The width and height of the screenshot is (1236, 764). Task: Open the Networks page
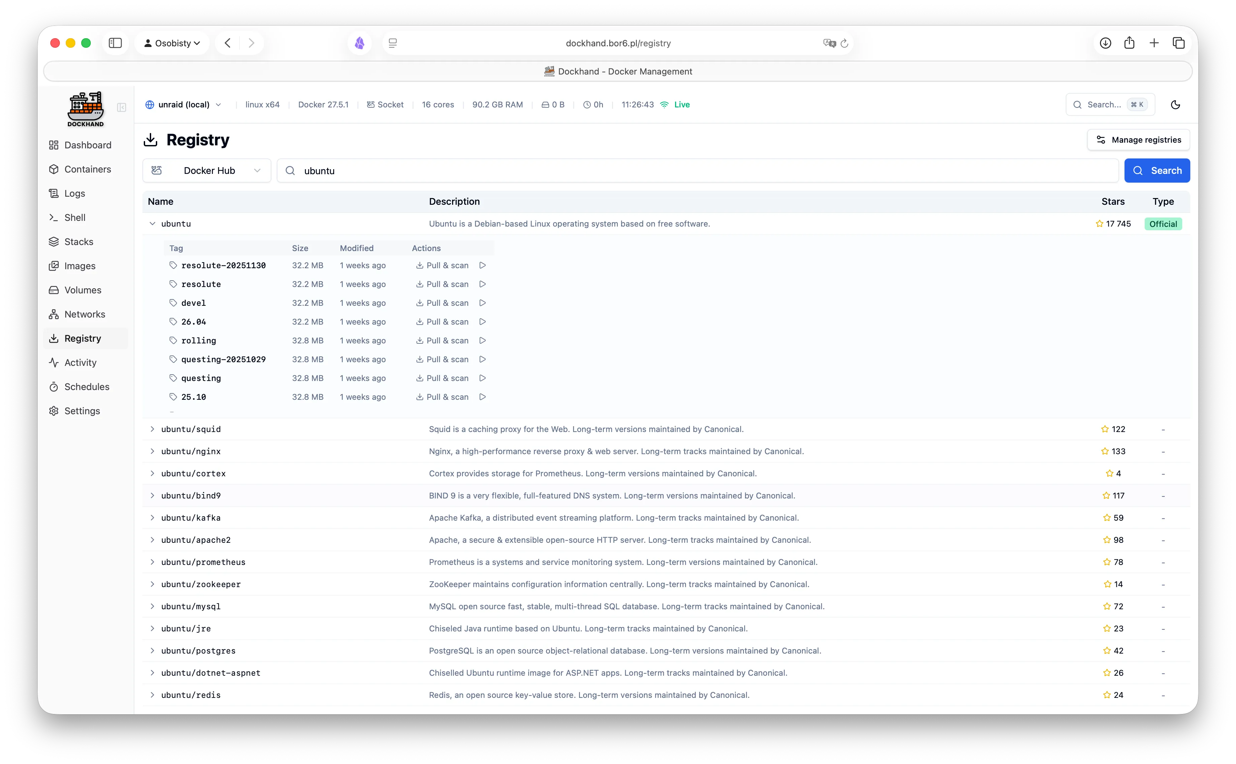pyautogui.click(x=84, y=314)
